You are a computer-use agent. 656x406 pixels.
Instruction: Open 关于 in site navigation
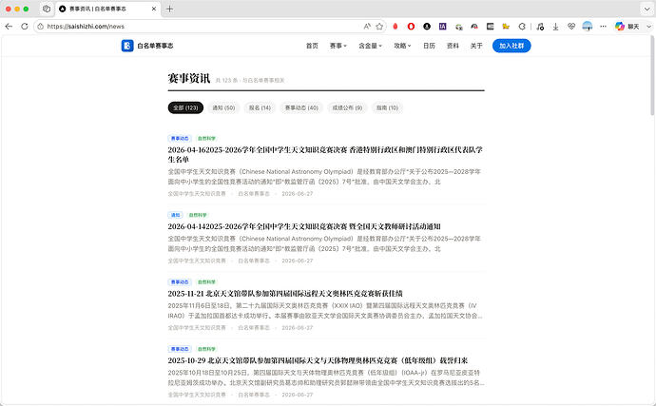476,46
